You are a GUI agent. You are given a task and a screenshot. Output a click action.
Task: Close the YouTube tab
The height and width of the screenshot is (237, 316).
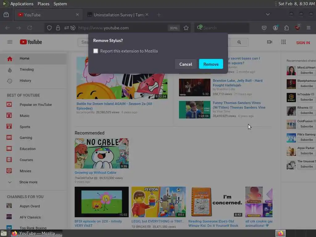[77, 15]
